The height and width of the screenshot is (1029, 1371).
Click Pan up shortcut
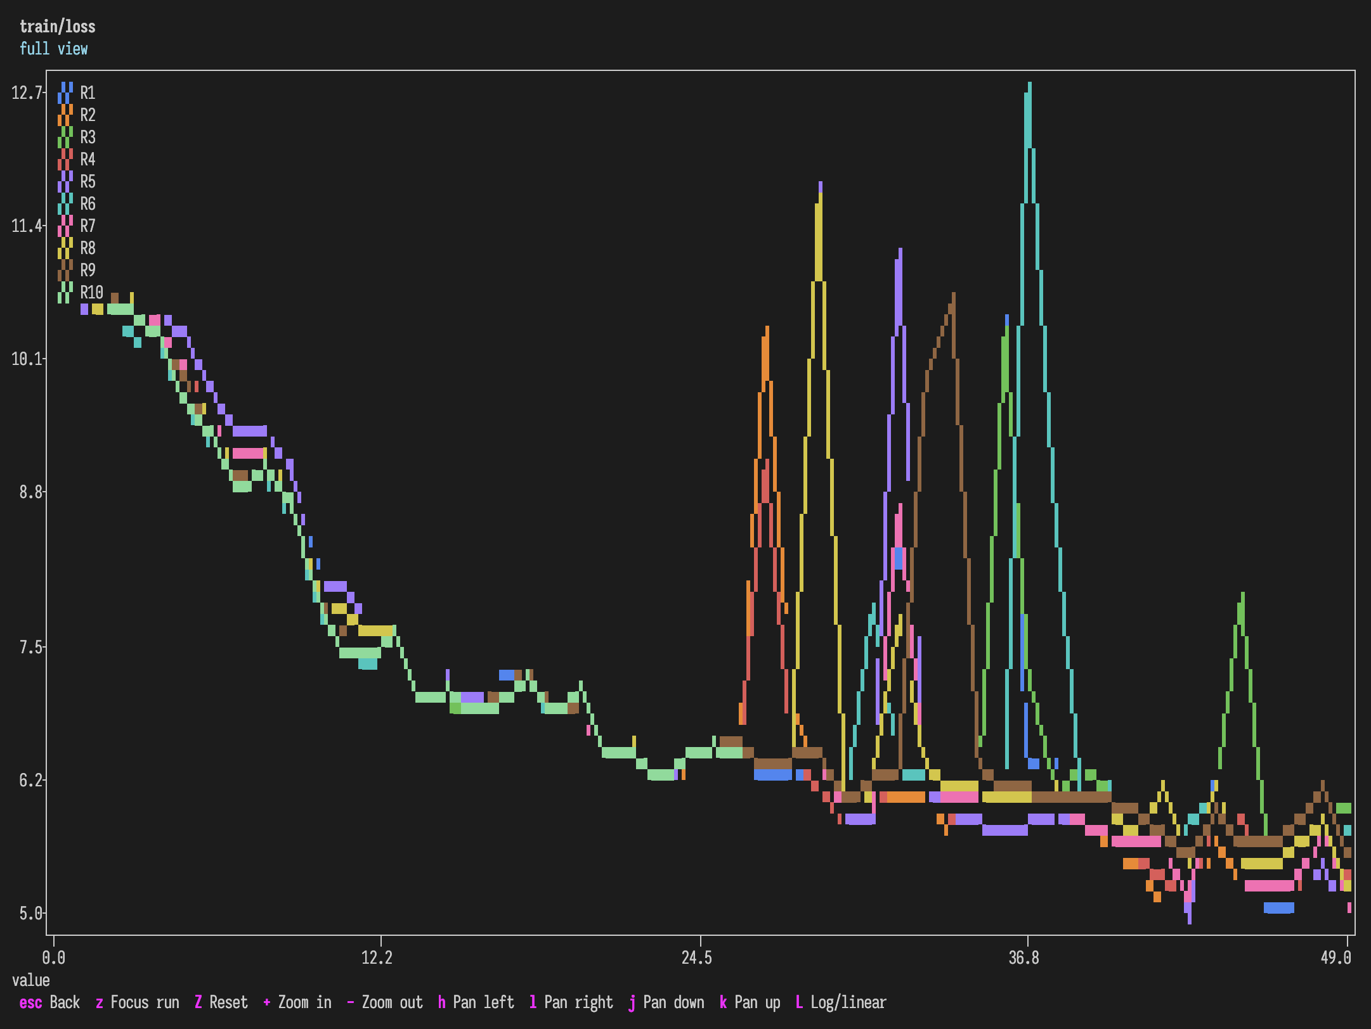[750, 1002]
